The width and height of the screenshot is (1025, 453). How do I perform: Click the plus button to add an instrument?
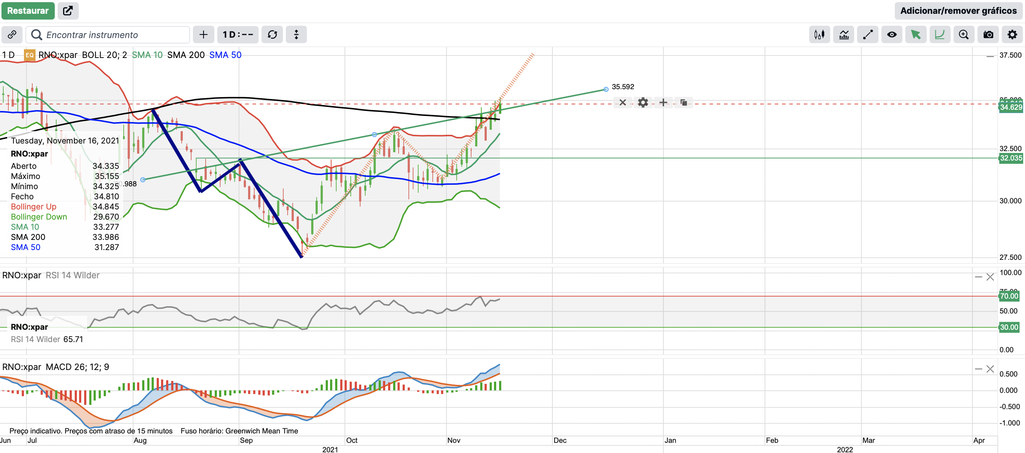click(x=203, y=34)
